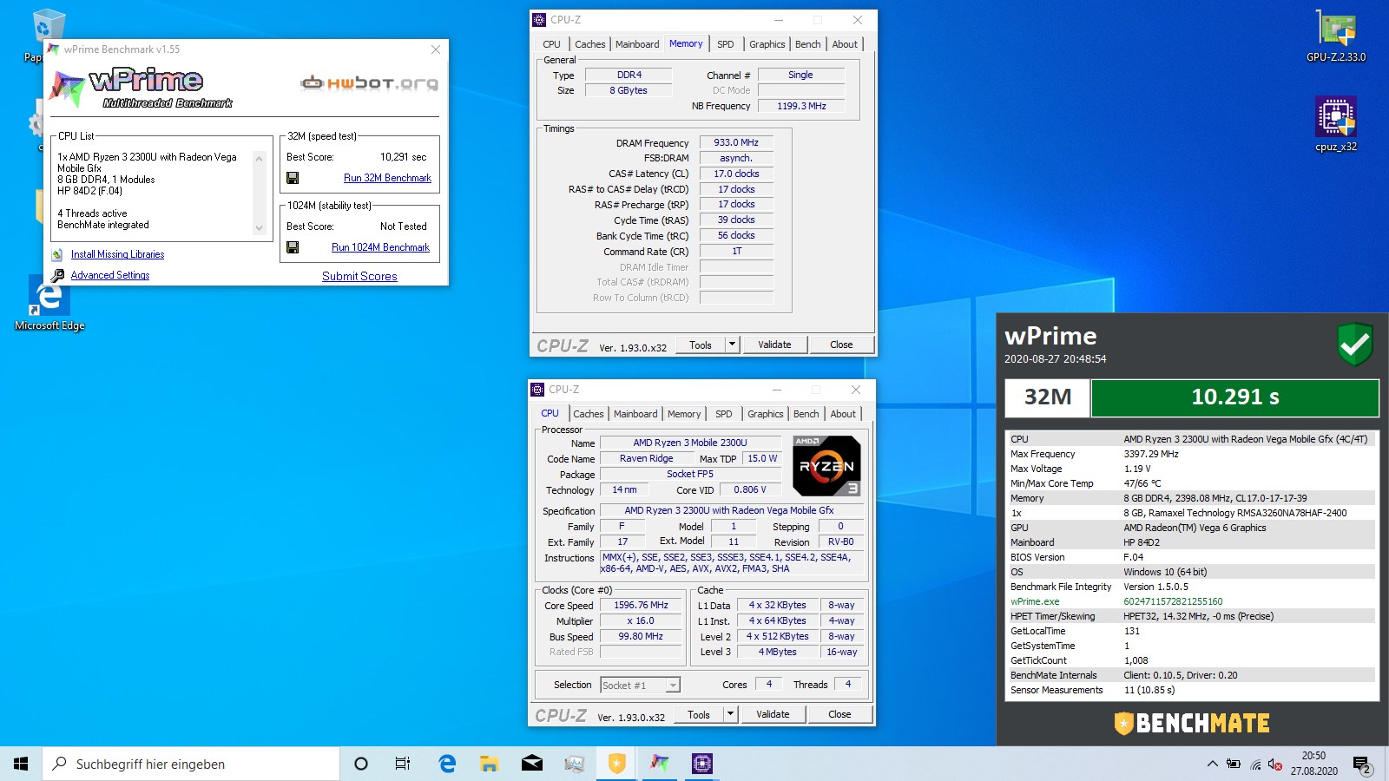Screen dimensions: 1389x781
Task: Open the Mail app on taskbar
Action: coord(532,764)
